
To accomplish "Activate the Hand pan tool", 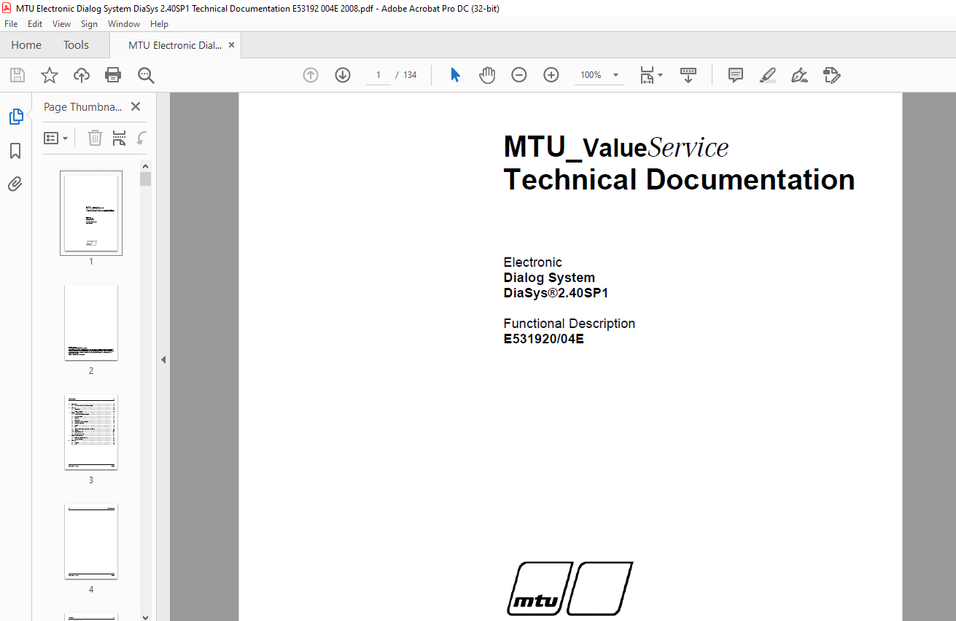I will [487, 75].
